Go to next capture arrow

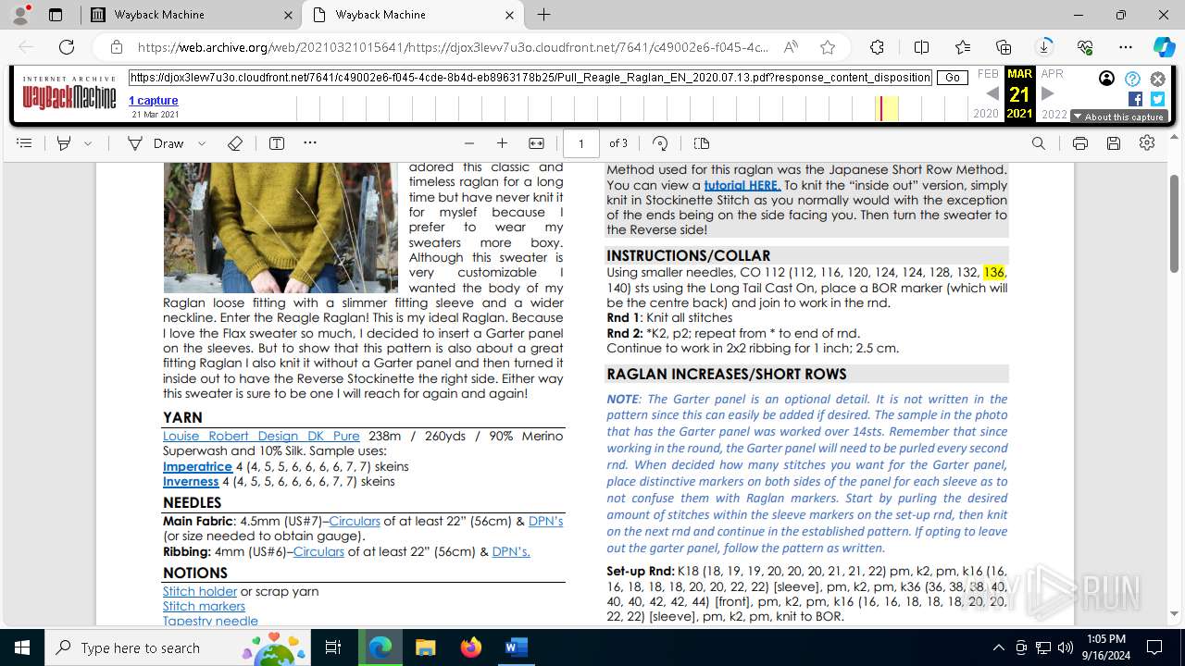1048,93
